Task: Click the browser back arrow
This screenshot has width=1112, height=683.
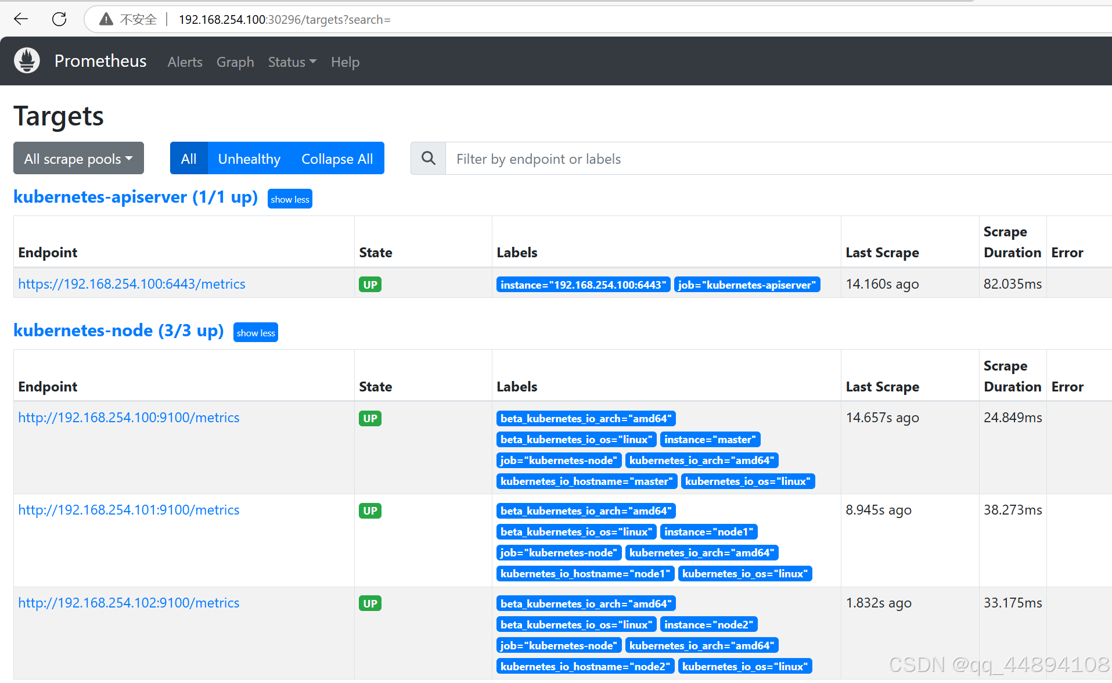Action: click(21, 19)
